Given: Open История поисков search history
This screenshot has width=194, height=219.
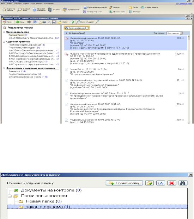Looking at the screenshot, I should 149,7.
